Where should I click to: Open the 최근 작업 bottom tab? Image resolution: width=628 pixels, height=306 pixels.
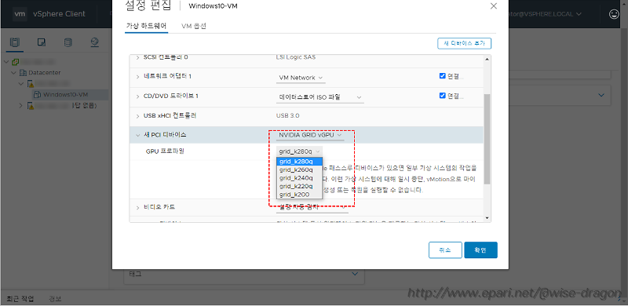(x=20, y=299)
